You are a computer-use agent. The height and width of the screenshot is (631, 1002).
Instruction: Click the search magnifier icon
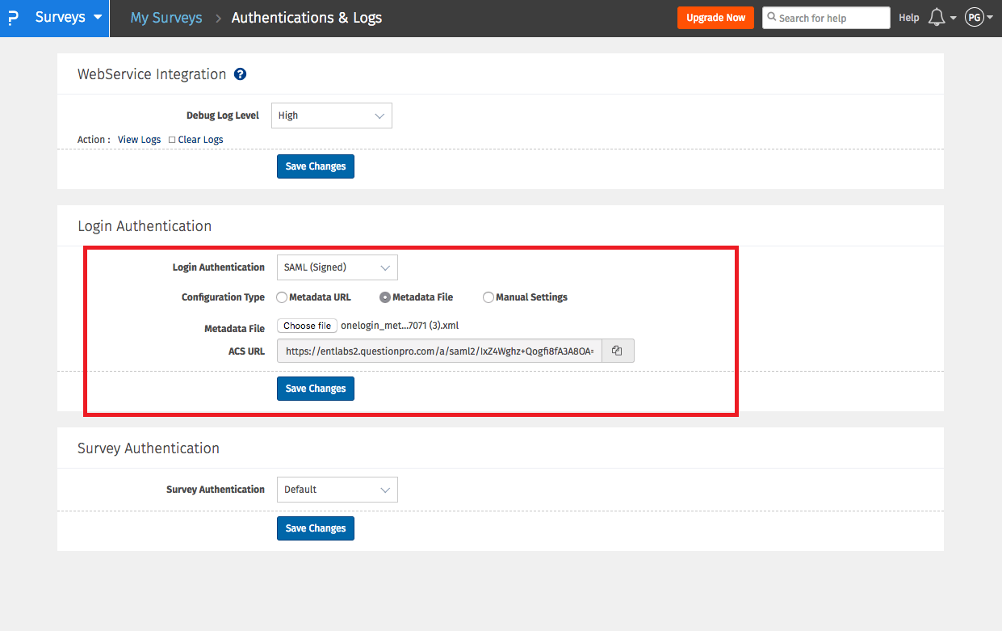point(772,18)
